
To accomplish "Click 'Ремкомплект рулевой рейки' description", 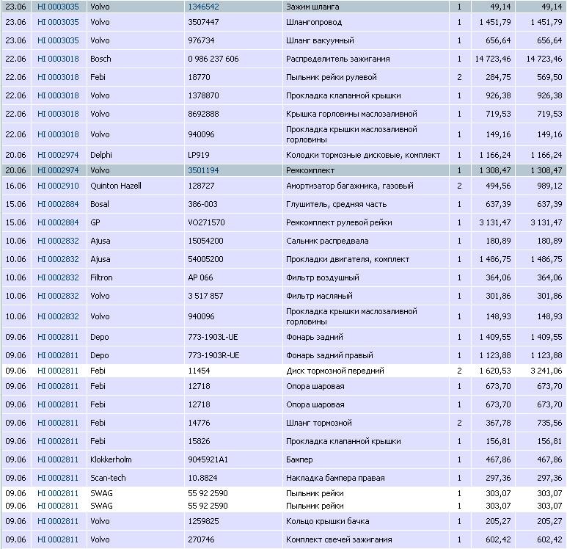I will coord(339,222).
